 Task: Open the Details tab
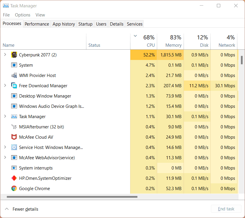(x=117, y=24)
